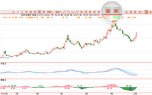Toggle the side panel layout icon
The height and width of the screenshot is (95, 152).
point(146,12)
